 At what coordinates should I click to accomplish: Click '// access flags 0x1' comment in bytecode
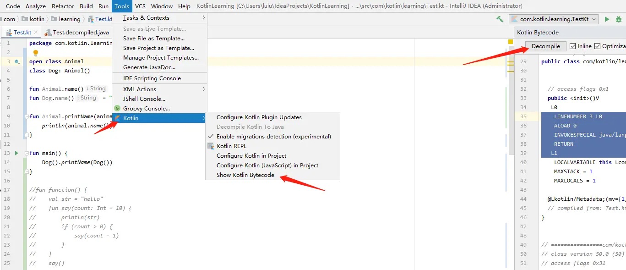coord(578,89)
